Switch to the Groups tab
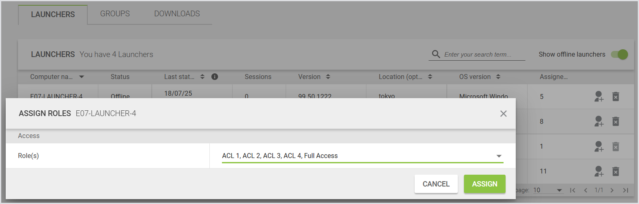This screenshot has width=639, height=204. pyautogui.click(x=115, y=13)
